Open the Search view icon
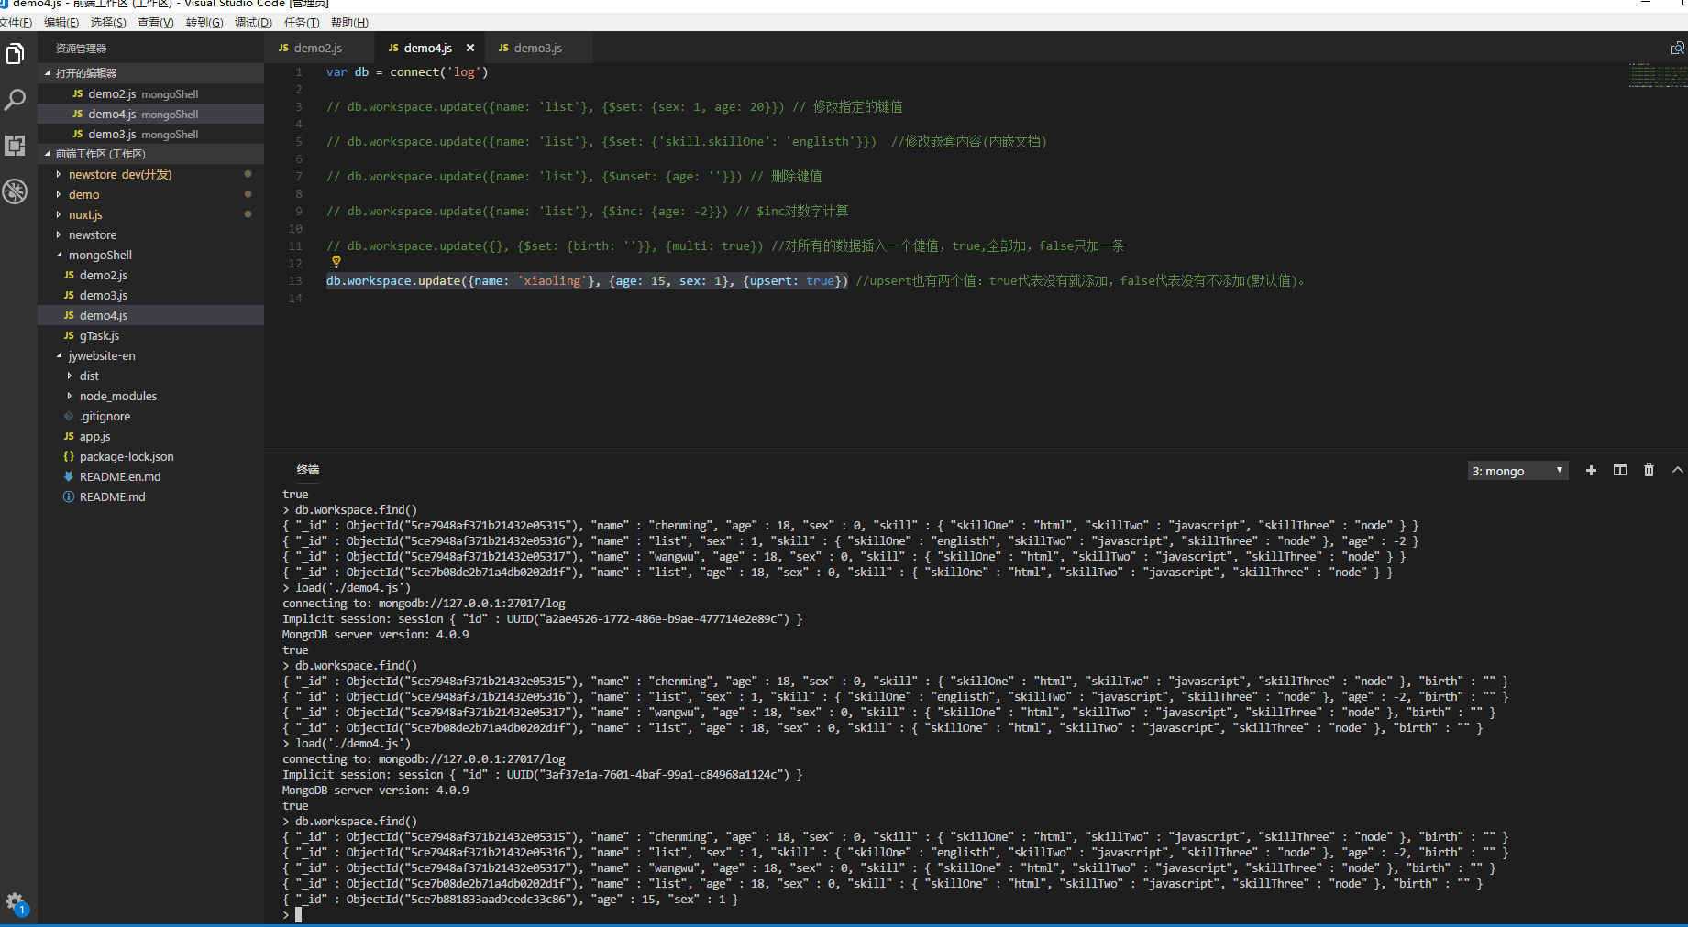Screen dimensions: 1688x927 click(15, 100)
